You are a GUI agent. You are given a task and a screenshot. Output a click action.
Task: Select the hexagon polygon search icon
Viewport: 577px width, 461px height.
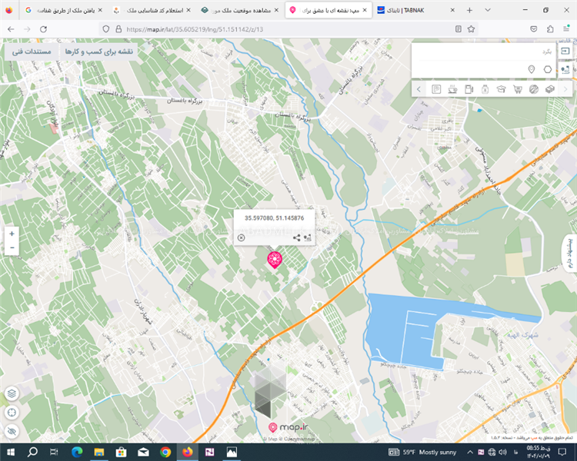[x=548, y=70]
